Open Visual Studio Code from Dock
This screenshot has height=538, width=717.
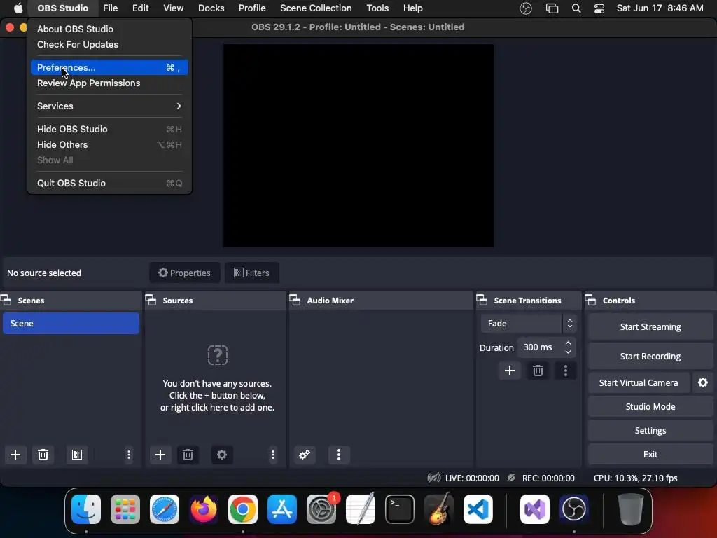pyautogui.click(x=478, y=509)
